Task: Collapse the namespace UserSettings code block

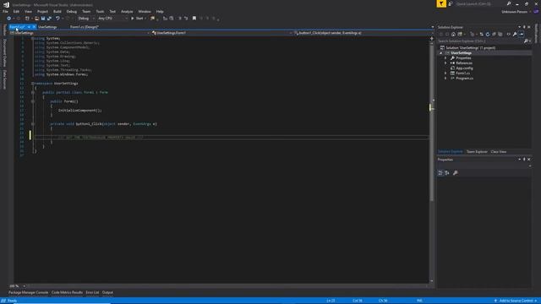Action: click(33, 84)
